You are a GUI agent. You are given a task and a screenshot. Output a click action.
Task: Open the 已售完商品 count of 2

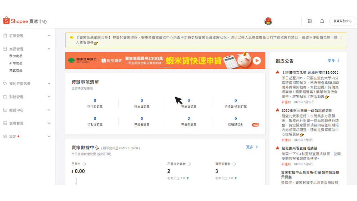click(188, 119)
